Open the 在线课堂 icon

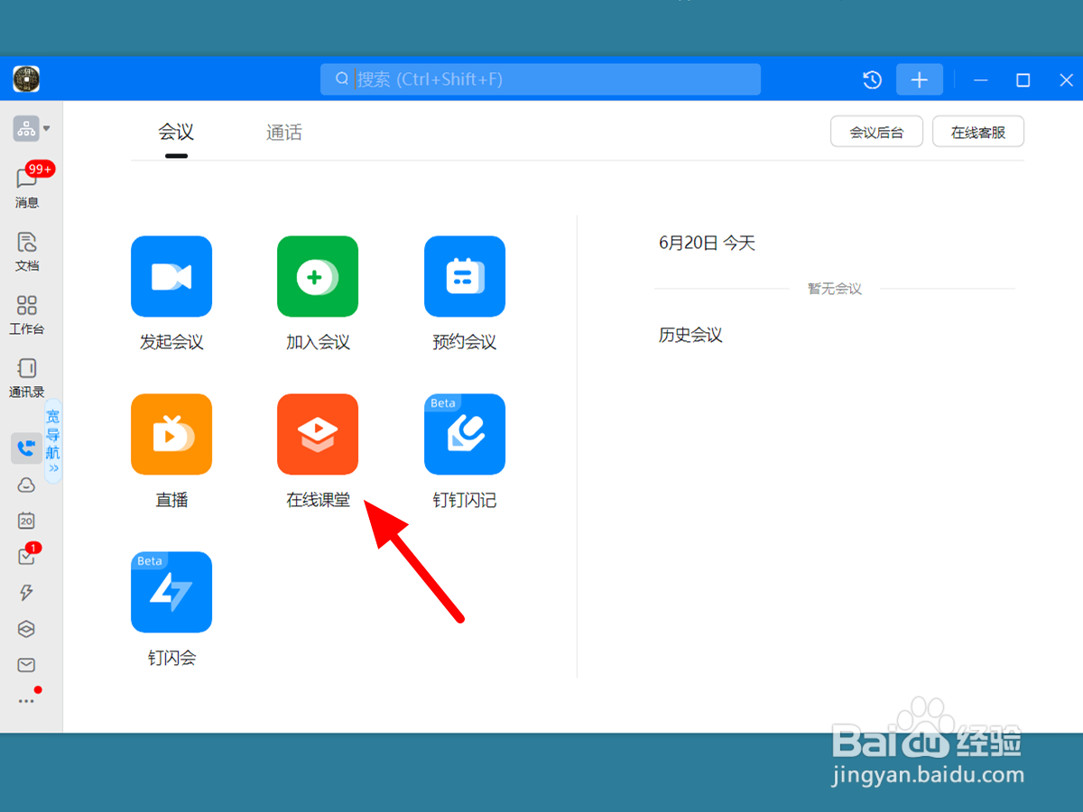click(x=318, y=435)
